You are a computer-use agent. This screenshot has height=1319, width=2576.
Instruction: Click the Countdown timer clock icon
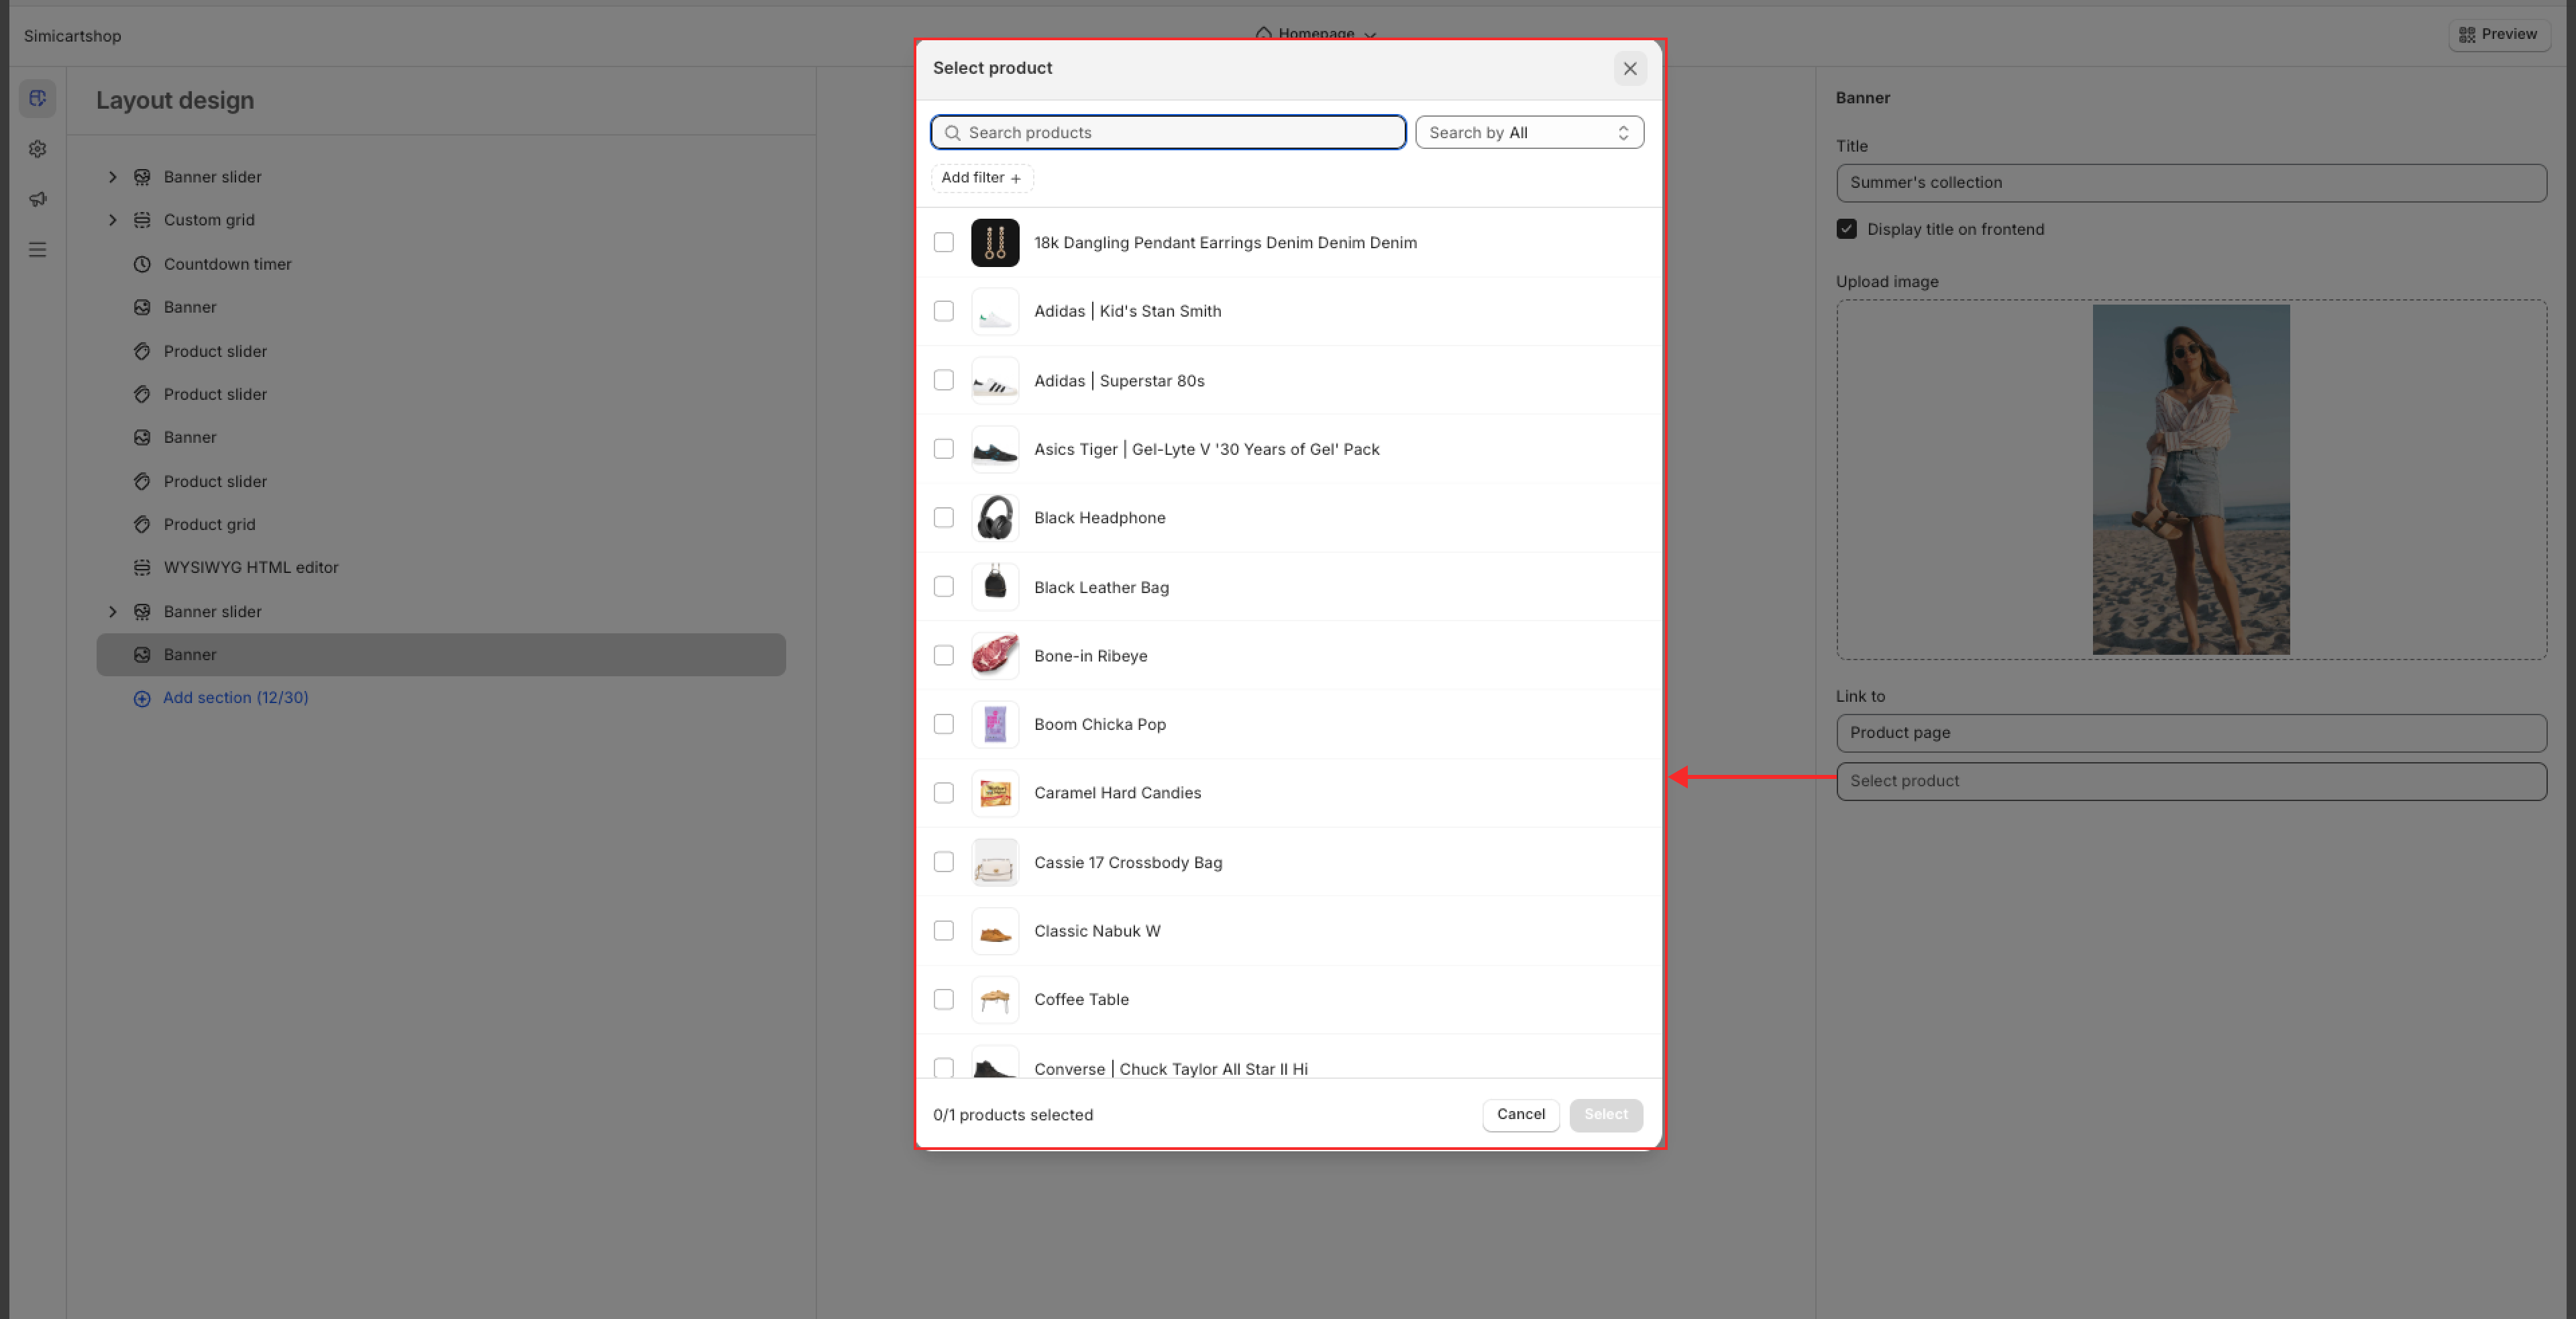[142, 264]
